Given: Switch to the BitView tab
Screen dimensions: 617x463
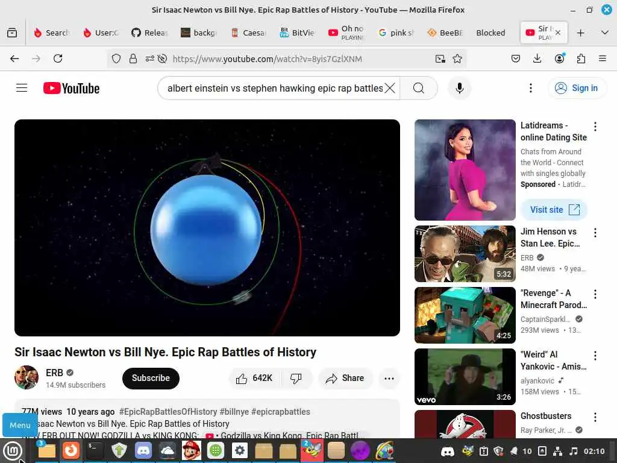Looking at the screenshot, I should tap(298, 33).
